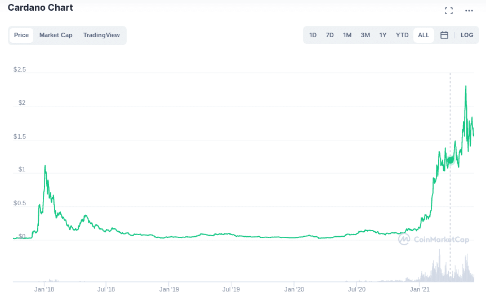Show ALL time price history

tap(423, 35)
